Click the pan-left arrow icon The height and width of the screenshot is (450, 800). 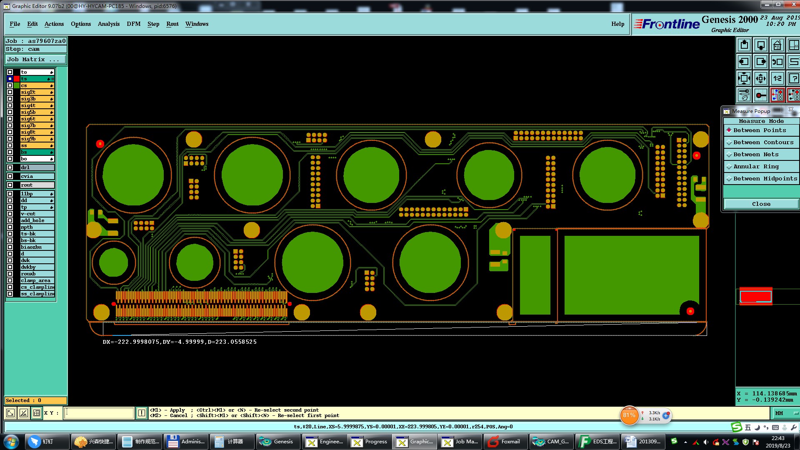pos(744,62)
